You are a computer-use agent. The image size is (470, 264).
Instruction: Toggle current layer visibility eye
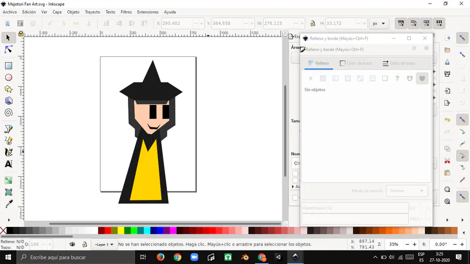click(73, 244)
